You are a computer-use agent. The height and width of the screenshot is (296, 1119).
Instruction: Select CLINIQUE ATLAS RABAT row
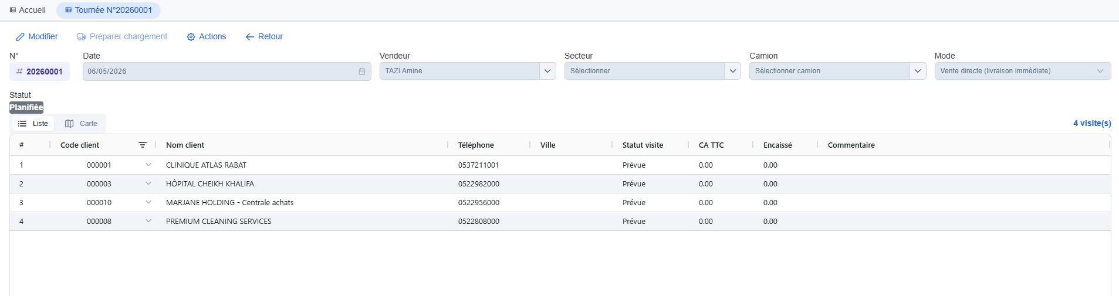(560, 165)
